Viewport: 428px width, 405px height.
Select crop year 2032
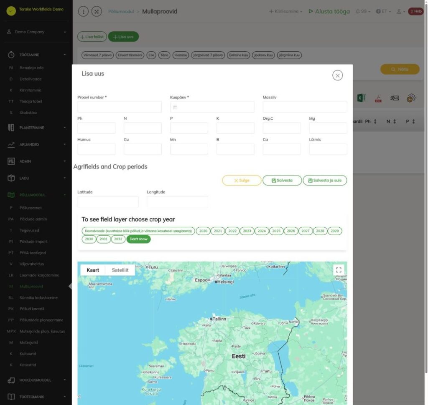pos(118,239)
